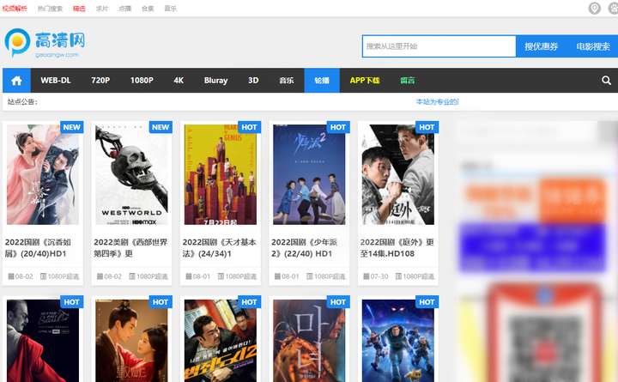
Task: Open the WEB-DL category
Action: click(56, 81)
